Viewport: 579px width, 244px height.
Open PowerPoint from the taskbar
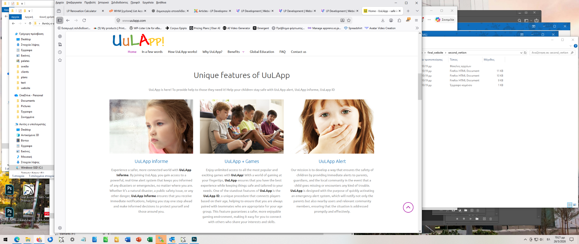(139, 239)
